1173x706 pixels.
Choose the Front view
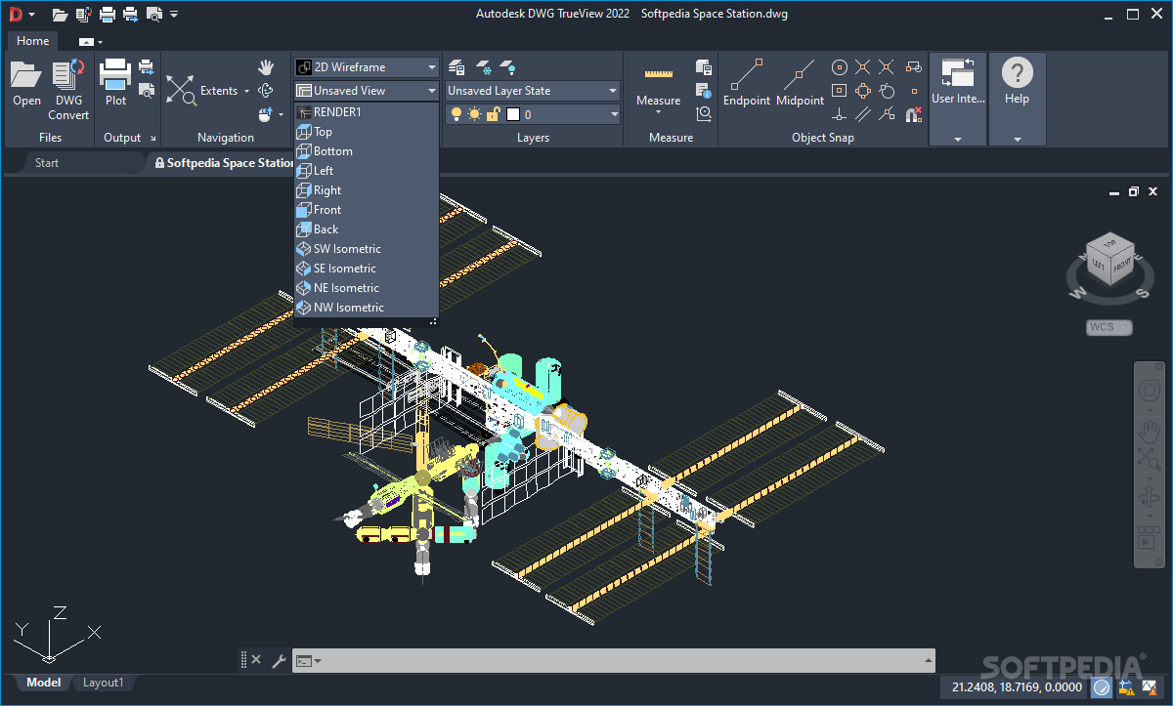tap(366, 210)
